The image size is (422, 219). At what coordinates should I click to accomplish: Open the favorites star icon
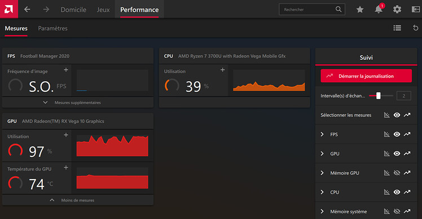pos(360,10)
